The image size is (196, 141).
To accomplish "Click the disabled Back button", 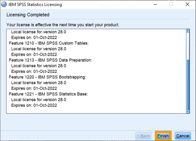I will (143, 136).
